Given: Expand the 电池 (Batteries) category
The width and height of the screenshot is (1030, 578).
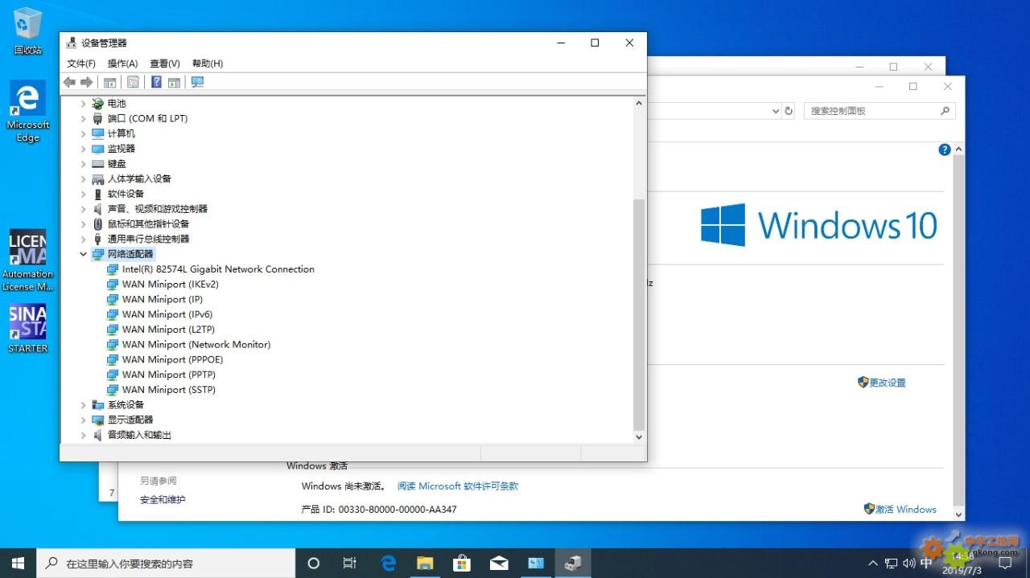Looking at the screenshot, I should tap(83, 104).
